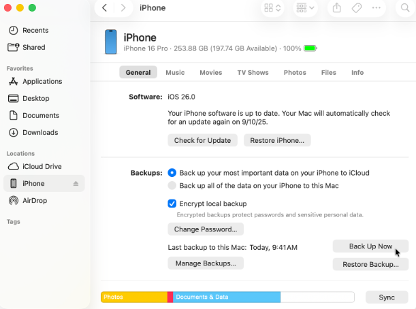The image size is (416, 309).
Task: Switch to the Music tab
Action: pyautogui.click(x=175, y=72)
